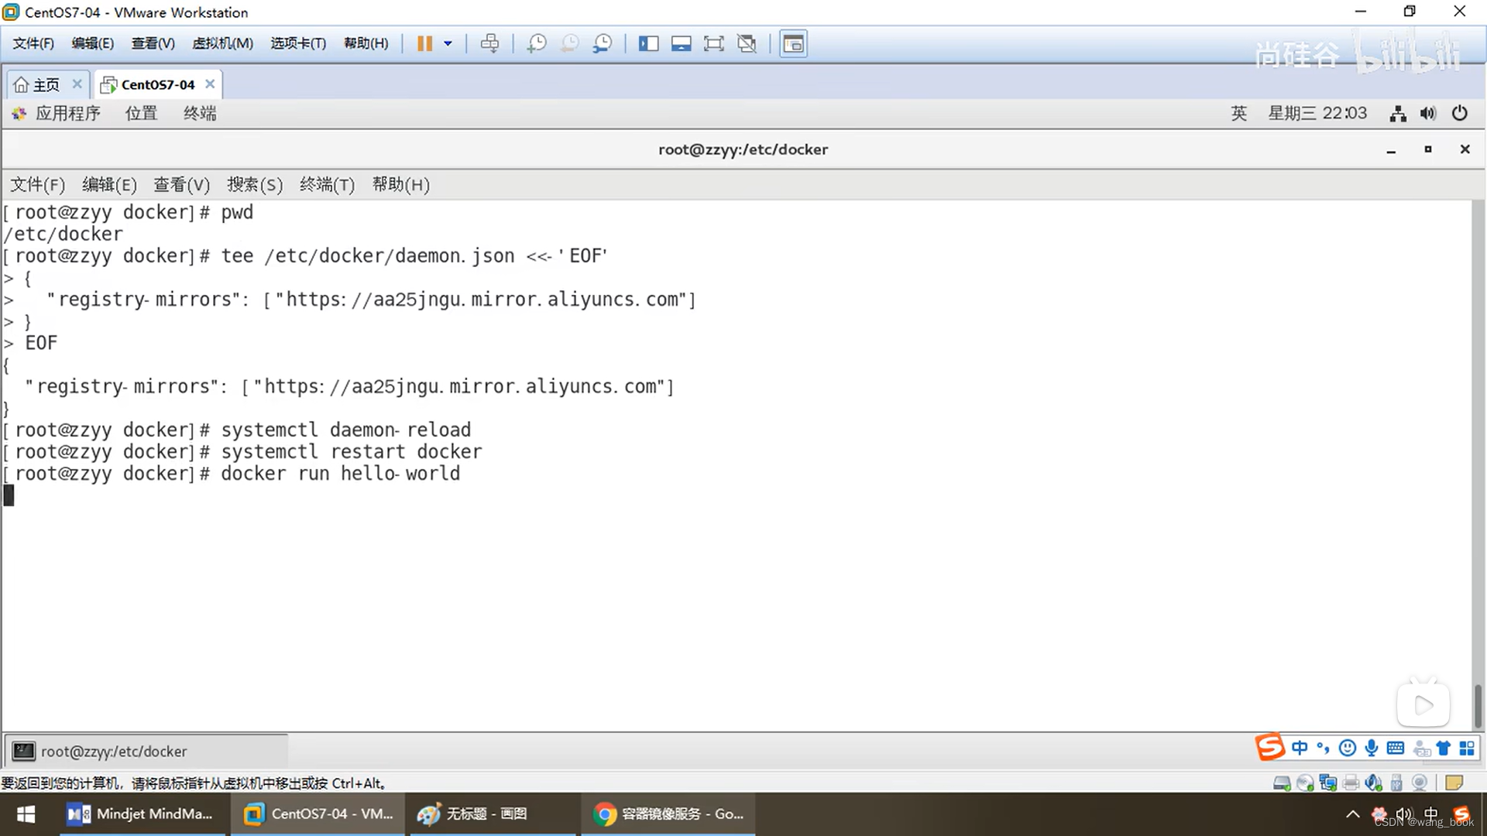Select CentOS7-04 VMware taskbar button

[318, 814]
